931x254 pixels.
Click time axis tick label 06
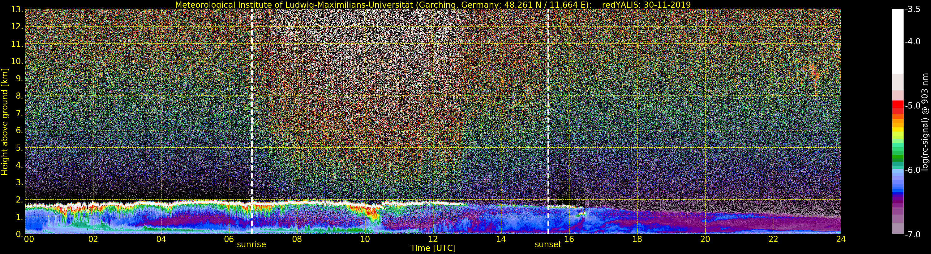click(229, 239)
